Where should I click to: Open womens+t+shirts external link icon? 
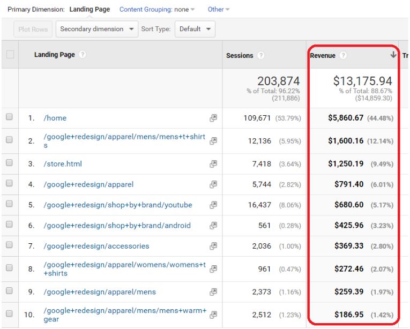coord(213,269)
